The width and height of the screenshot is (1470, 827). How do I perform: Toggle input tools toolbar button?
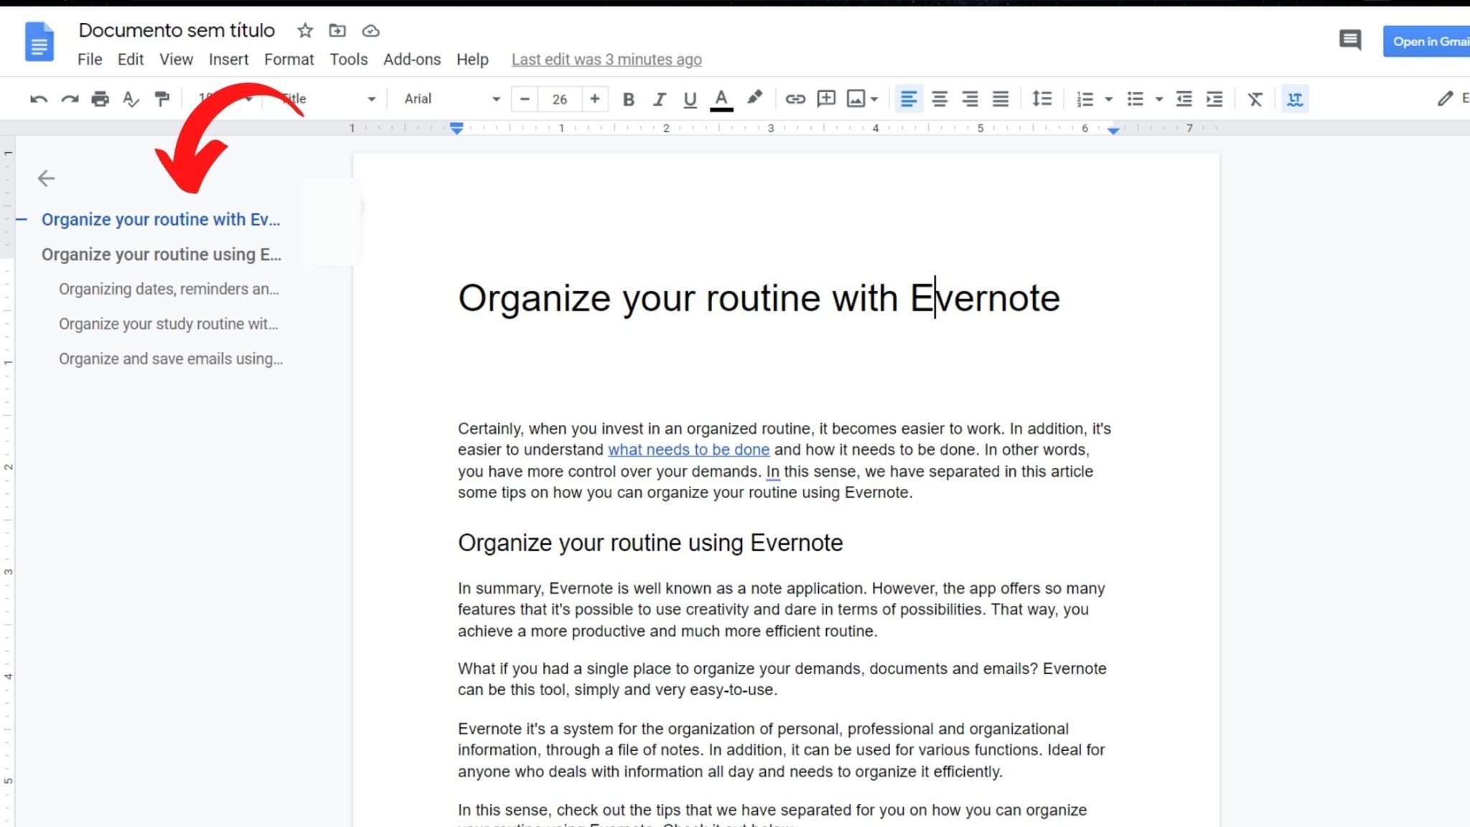[x=1295, y=99]
